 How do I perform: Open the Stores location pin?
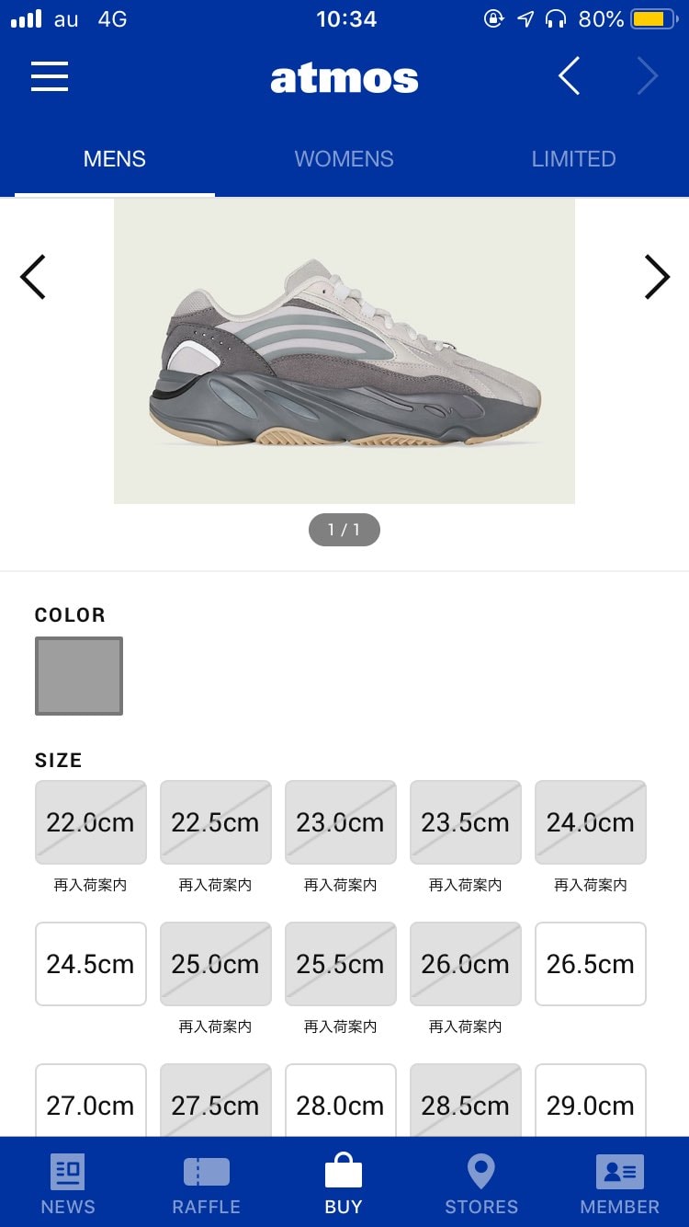[x=481, y=1172]
